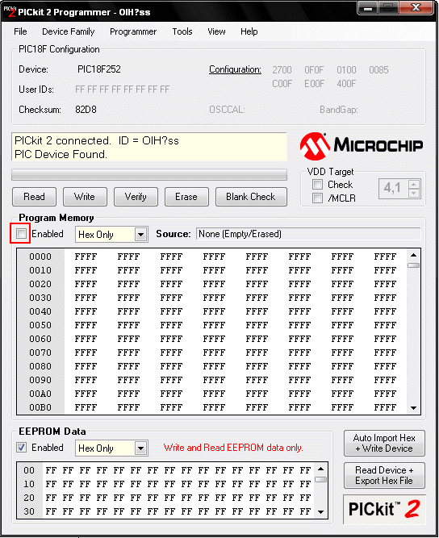The image size is (439, 538).
Task: Tick the VDD Target Check checkbox
Action: tap(317, 185)
